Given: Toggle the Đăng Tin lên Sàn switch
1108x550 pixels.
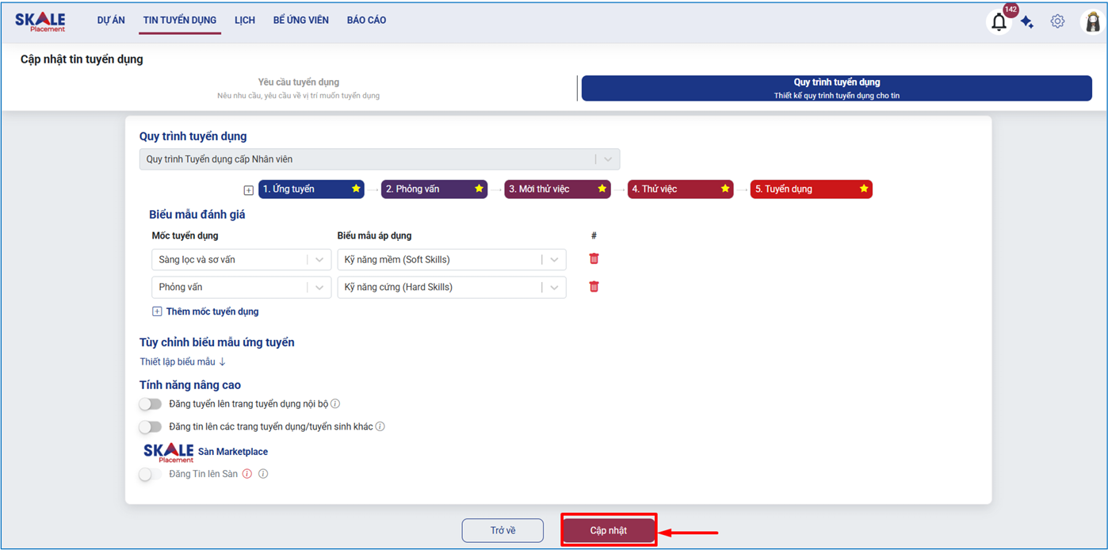Looking at the screenshot, I should (150, 474).
